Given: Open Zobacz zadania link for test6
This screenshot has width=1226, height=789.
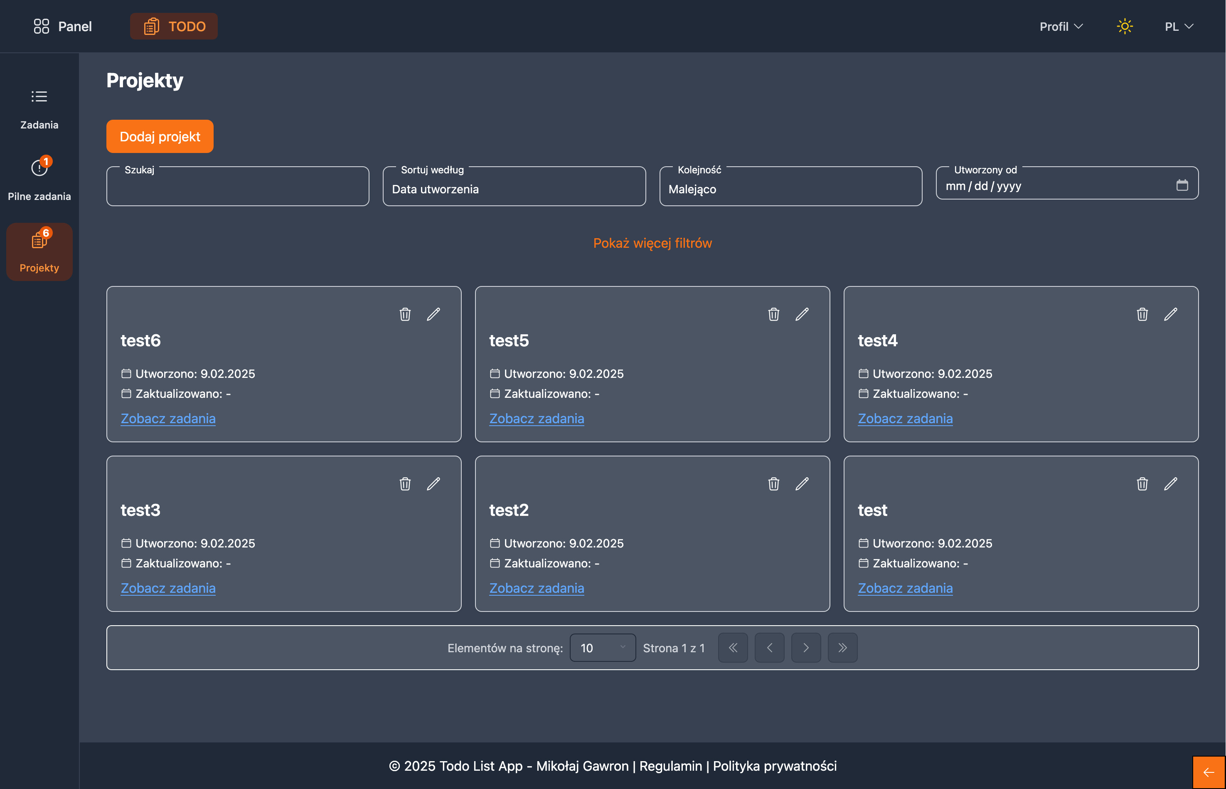Looking at the screenshot, I should coord(168,419).
